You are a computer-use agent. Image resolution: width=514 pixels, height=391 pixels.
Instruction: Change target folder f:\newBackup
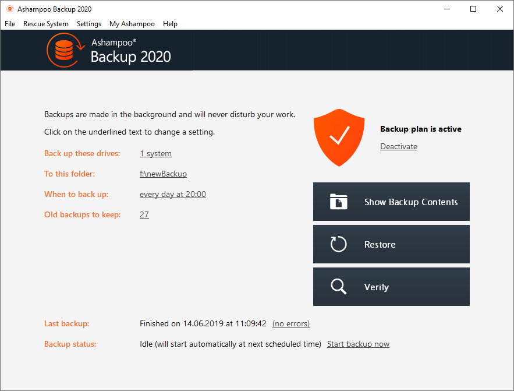click(x=163, y=174)
